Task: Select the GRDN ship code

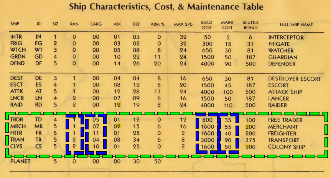Action: coord(18,57)
